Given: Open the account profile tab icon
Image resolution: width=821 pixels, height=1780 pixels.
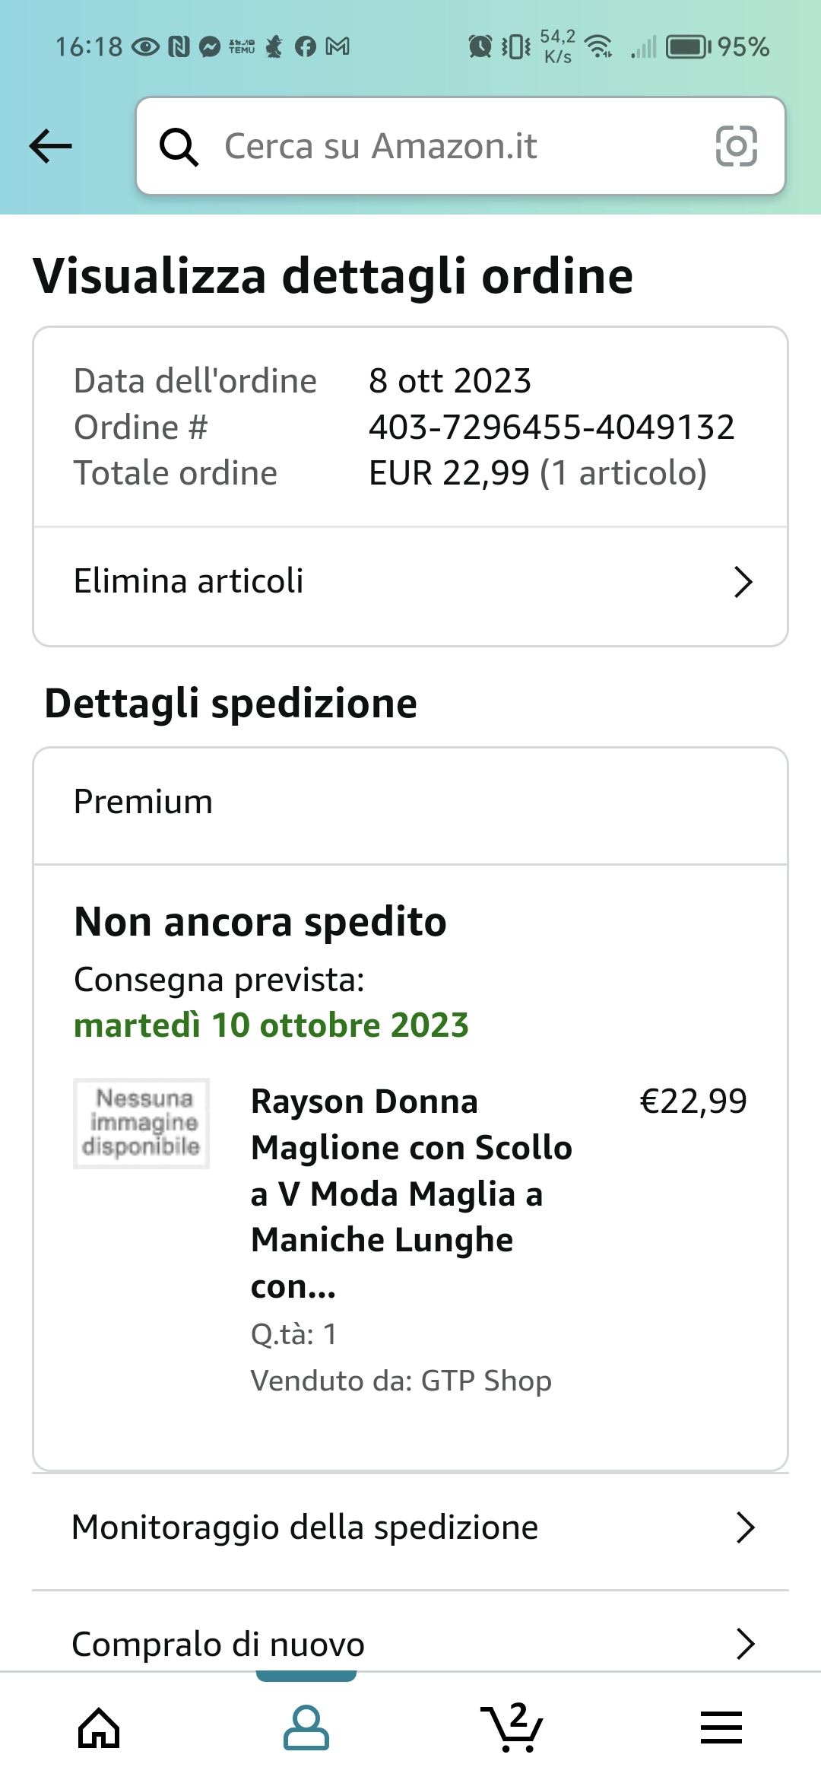Looking at the screenshot, I should point(306,1728).
